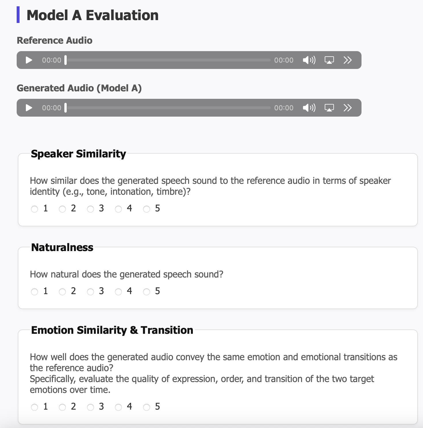Screen dimensions: 423x428
Task: Expand more controls on Reference Audio player
Action: click(x=347, y=60)
